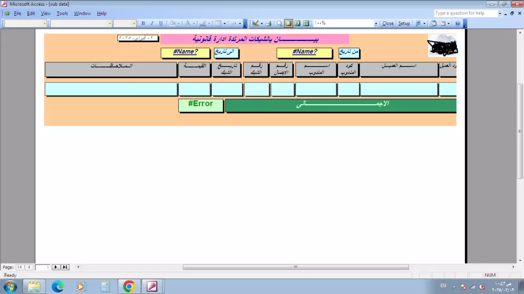Open the View menu
Screen dimensions: 524x294
(46, 14)
